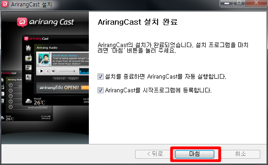Click the 마침 (Finish) button
This screenshot has width=268, height=165.
[195, 154]
